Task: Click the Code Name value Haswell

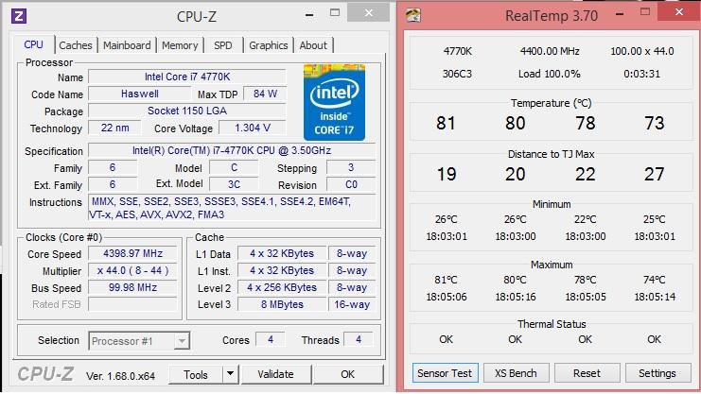Action: (139, 94)
